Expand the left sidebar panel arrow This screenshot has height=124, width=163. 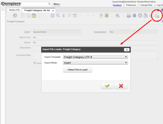point(3,9)
